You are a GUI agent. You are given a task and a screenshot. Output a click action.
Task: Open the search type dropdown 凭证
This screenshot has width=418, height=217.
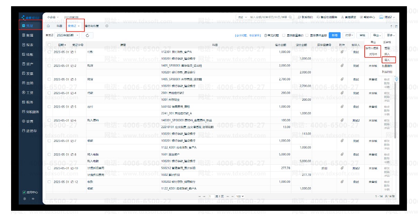[x=242, y=17]
